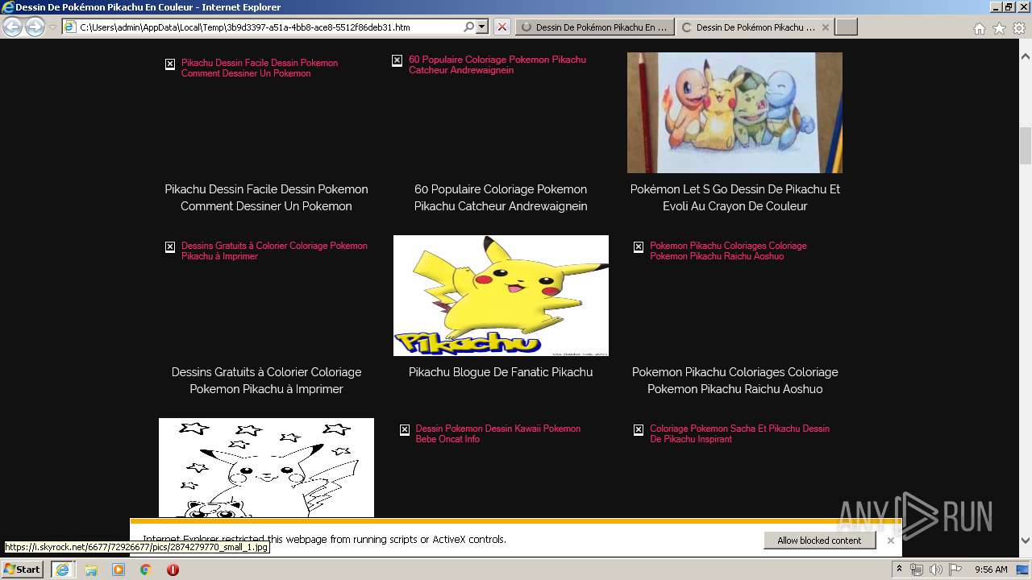Open pink link Dessins Gratuits à Colorier Coloriage
This screenshot has height=580, width=1032.
click(x=274, y=251)
